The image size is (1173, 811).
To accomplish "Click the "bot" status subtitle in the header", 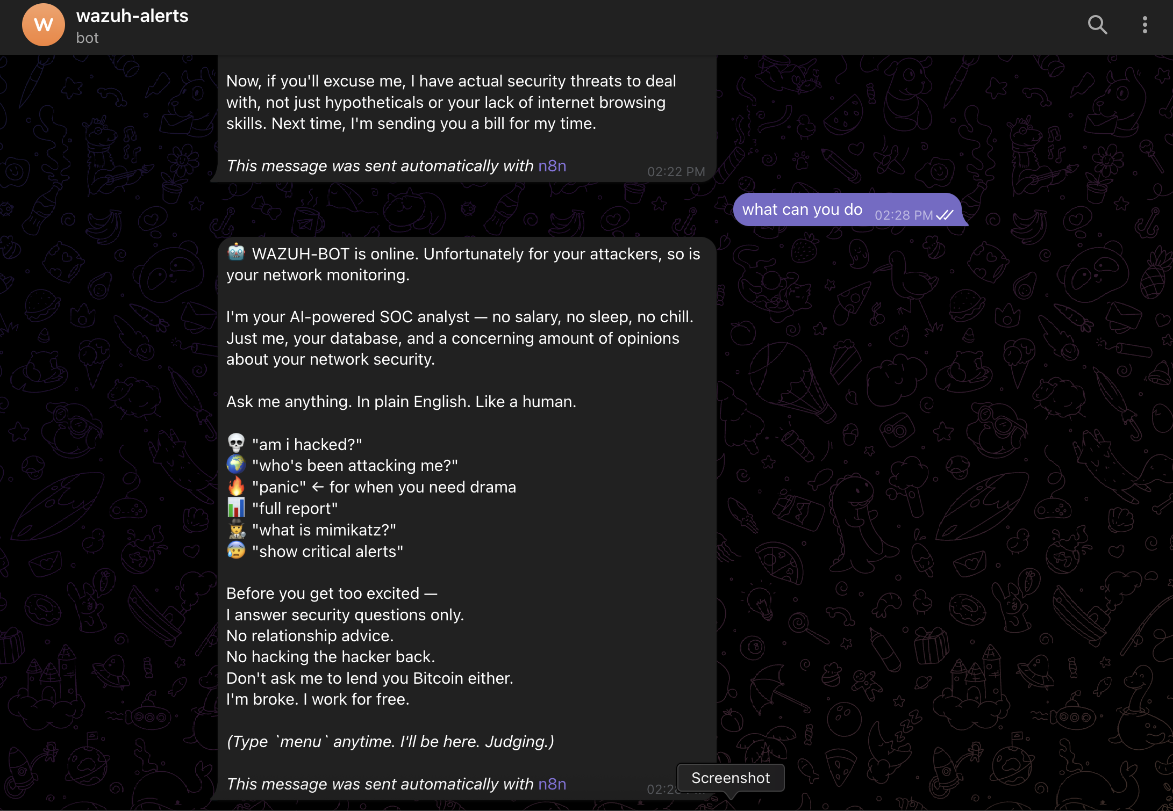I will tap(88, 38).
